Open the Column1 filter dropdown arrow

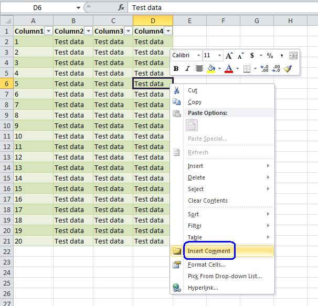click(48, 31)
